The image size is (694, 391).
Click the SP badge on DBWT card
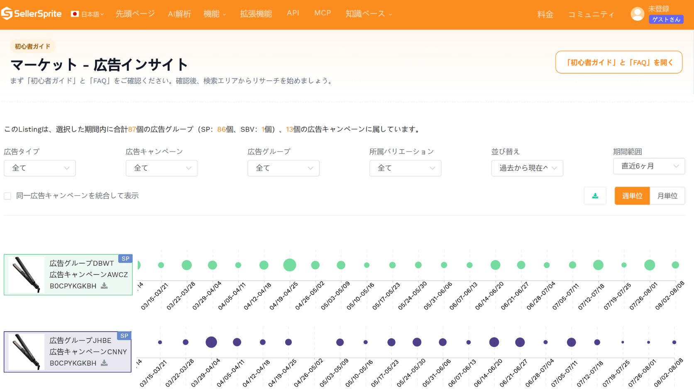click(x=125, y=258)
